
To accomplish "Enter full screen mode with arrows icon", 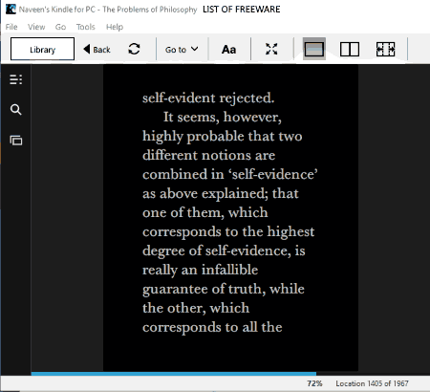I will click(x=271, y=49).
